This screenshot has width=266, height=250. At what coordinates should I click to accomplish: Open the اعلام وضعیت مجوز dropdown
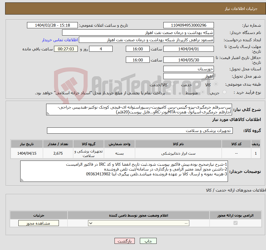point(139,223)
